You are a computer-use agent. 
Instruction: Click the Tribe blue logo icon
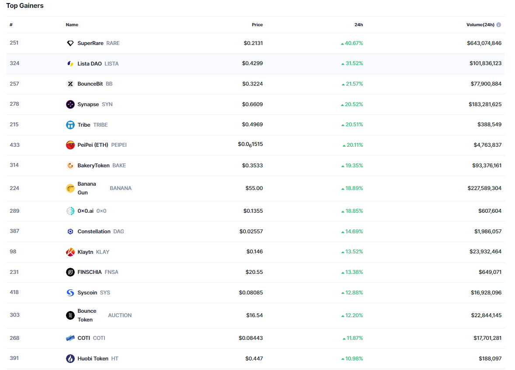pyautogui.click(x=70, y=125)
